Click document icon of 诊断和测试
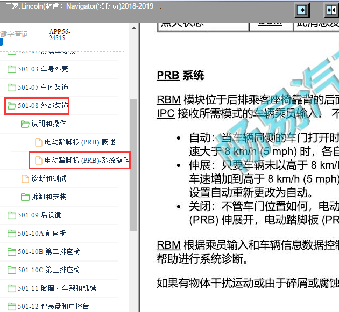The height and width of the screenshot is (312, 339). coord(25,179)
